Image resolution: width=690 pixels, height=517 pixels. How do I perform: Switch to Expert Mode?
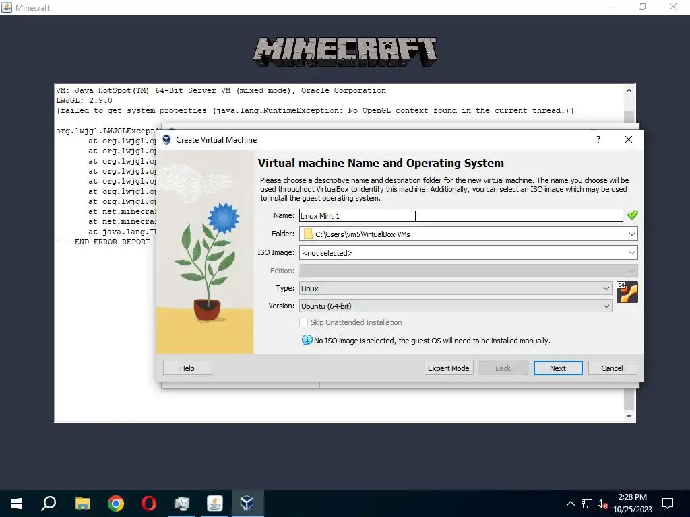tap(448, 368)
